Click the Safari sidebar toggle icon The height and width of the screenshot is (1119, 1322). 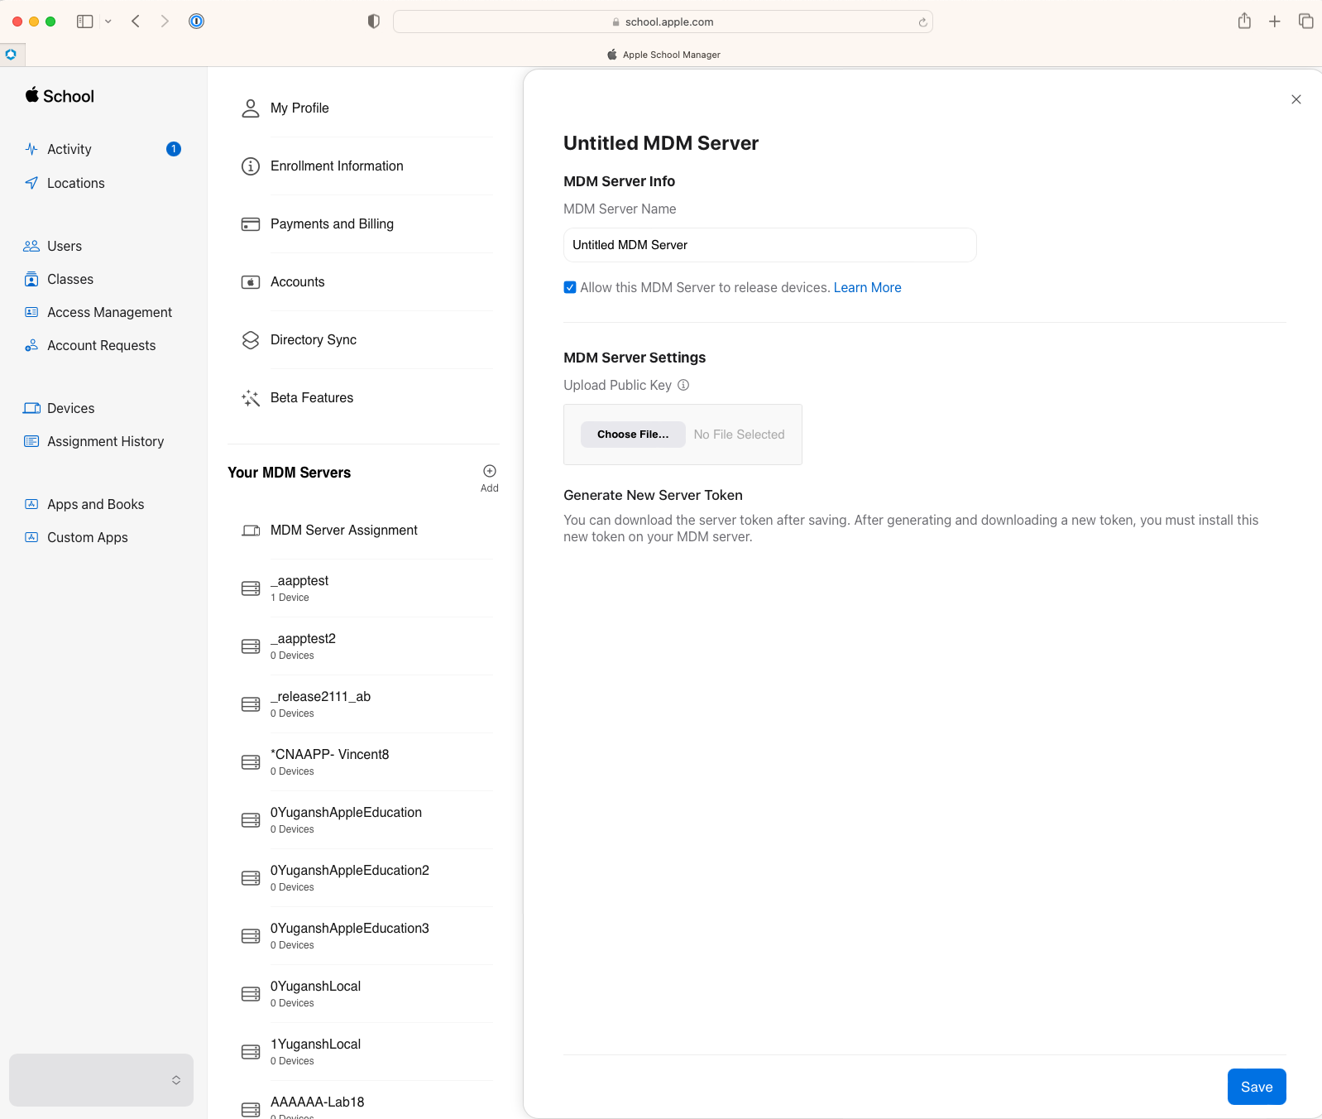tap(84, 22)
